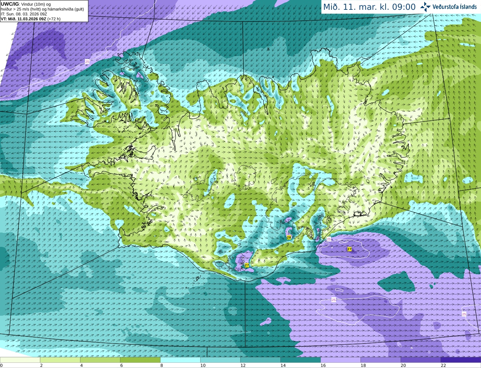This screenshot has width=481, height=368.
Task: Click the Veðurstofa Íslands logo icon
Action: 425,7
